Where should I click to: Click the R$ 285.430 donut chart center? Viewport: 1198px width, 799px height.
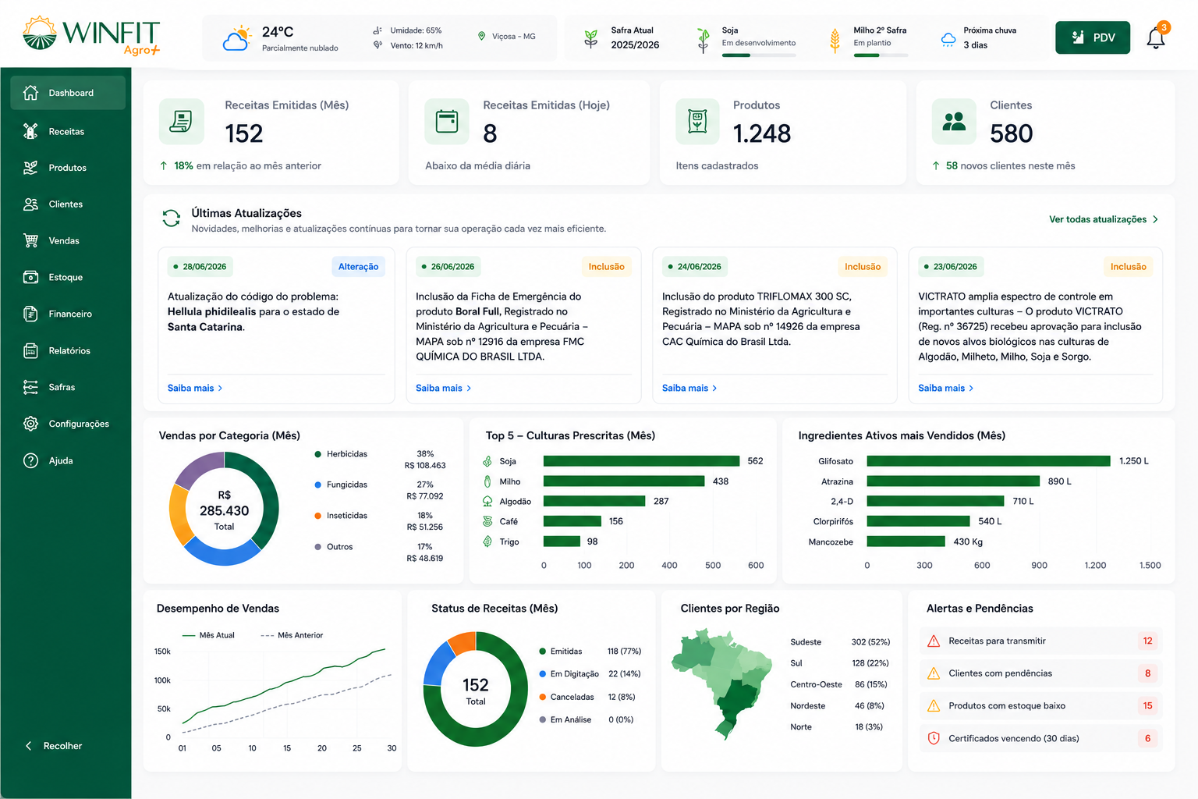pos(224,510)
